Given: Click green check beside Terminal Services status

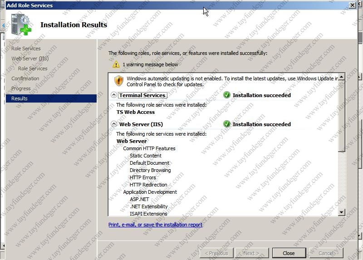Looking at the screenshot, I should click(x=226, y=95).
